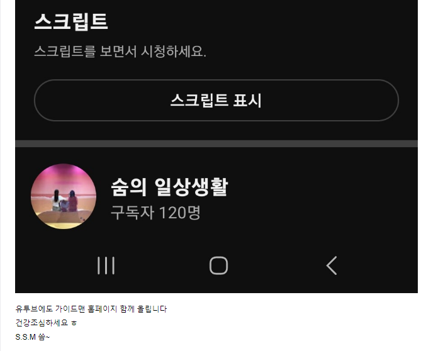Click the ㅎ character after 건강조심하세요

point(74,323)
